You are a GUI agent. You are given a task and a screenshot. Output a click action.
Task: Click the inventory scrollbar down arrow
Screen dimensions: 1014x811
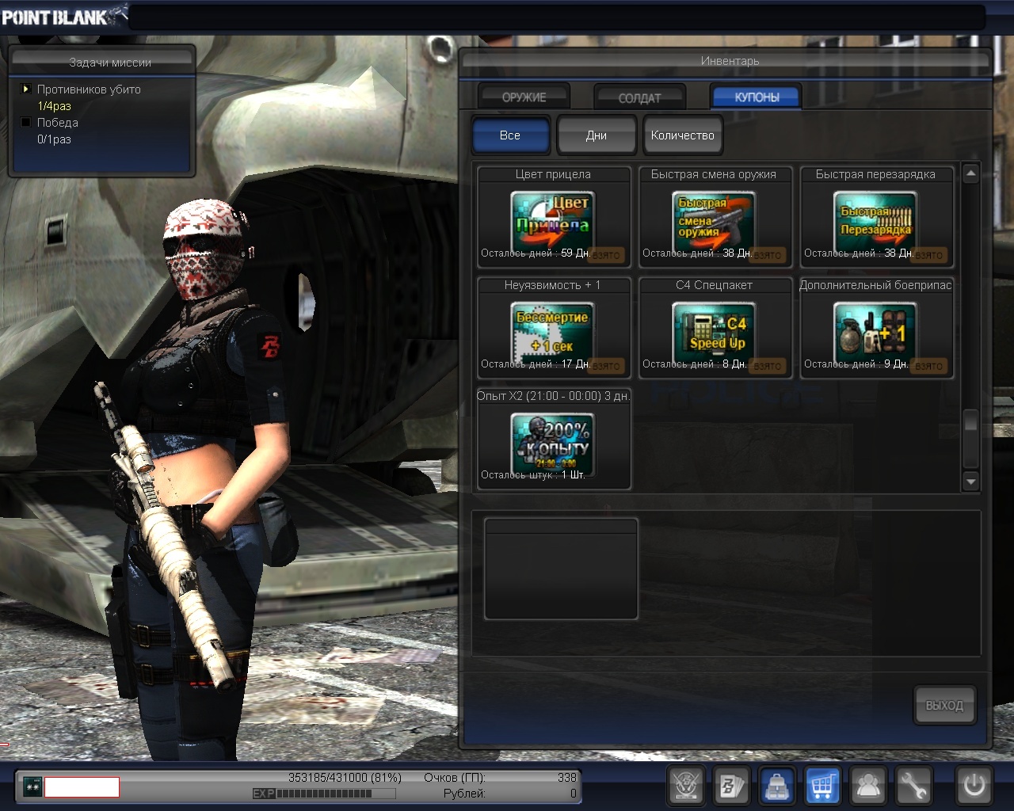coord(970,481)
